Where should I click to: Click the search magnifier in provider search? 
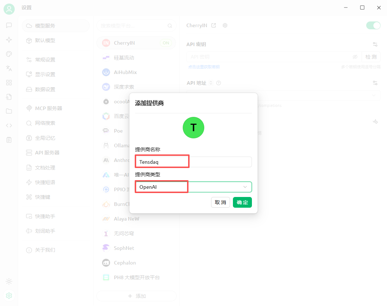170,26
